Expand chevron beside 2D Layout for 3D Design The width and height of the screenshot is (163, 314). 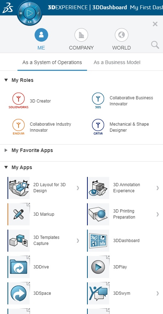click(x=78, y=188)
